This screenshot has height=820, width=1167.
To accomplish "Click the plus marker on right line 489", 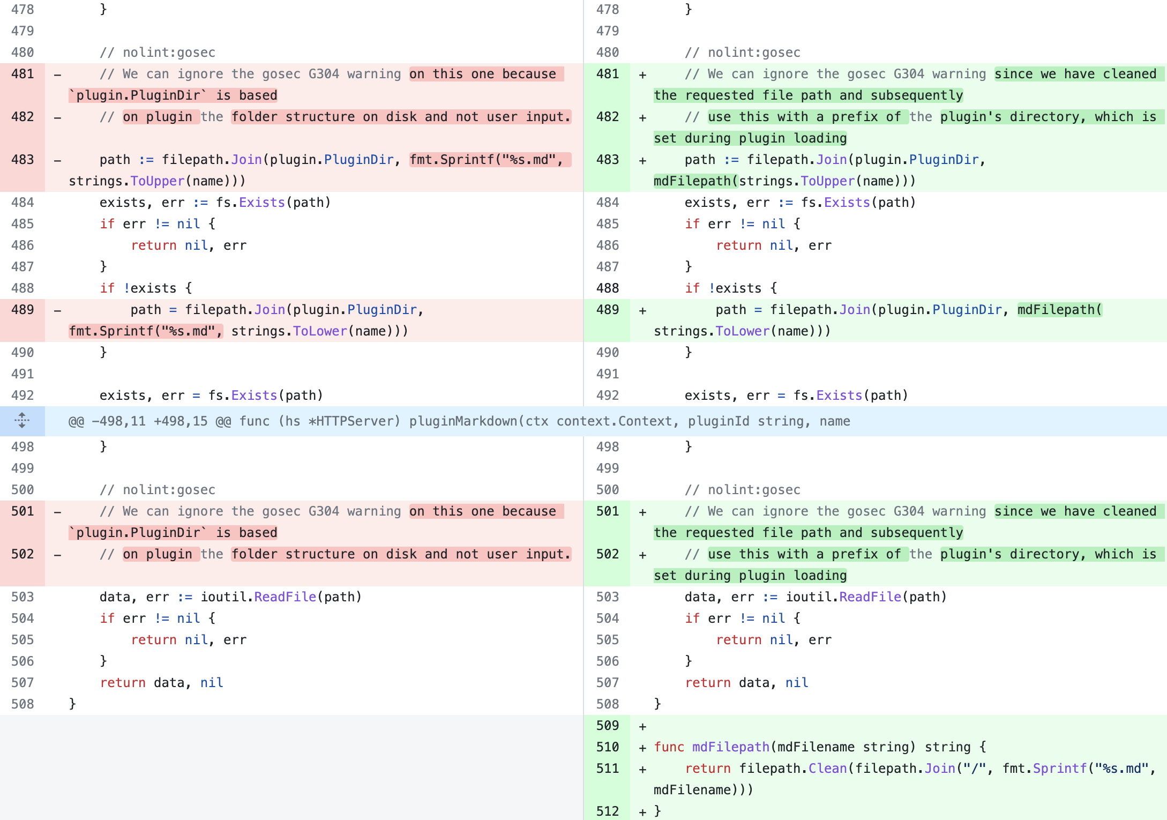I will [642, 310].
